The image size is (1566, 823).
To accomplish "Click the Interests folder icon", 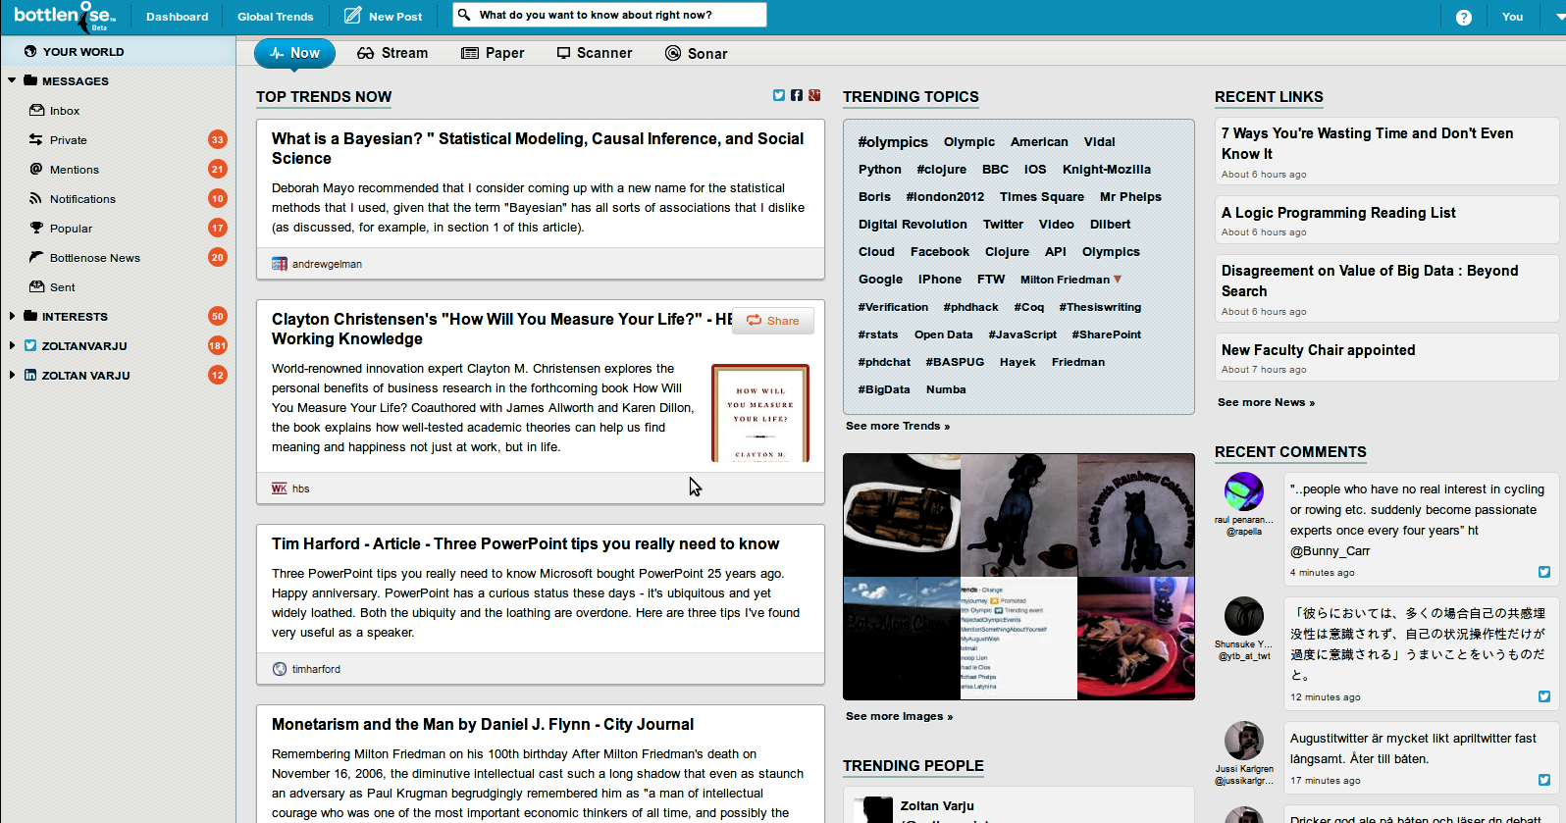I will pos(30,316).
